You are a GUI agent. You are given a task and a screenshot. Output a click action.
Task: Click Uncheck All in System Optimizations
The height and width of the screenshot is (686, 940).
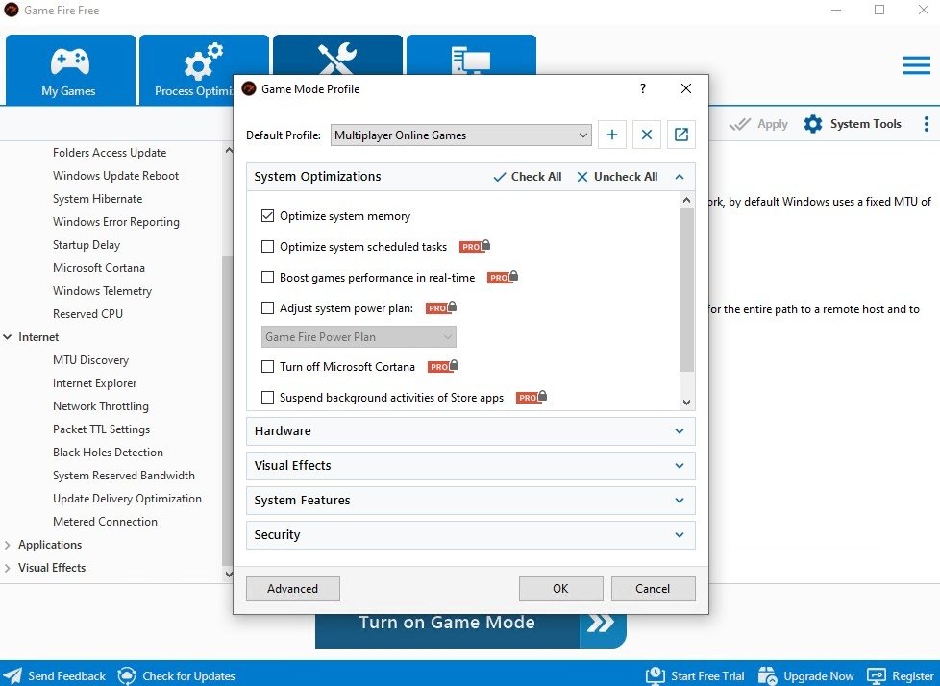tap(617, 177)
